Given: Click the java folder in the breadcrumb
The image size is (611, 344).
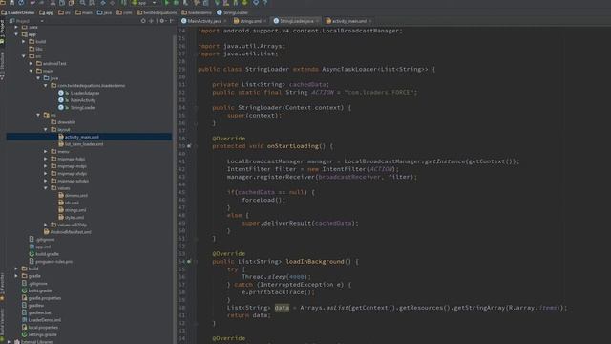Looking at the screenshot, I should point(104,12).
